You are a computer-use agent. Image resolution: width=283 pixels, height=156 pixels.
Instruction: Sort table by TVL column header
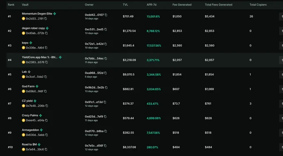pyautogui.click(x=125, y=5)
